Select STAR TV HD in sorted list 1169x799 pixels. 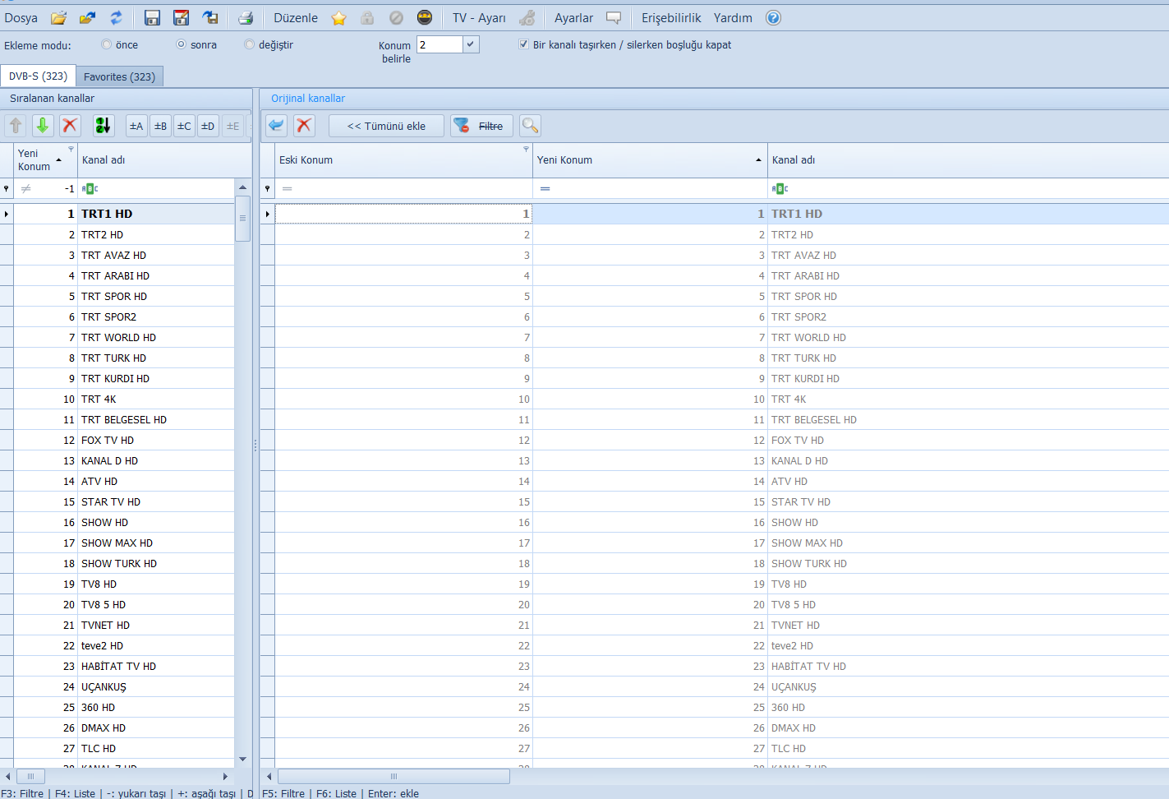pos(123,502)
